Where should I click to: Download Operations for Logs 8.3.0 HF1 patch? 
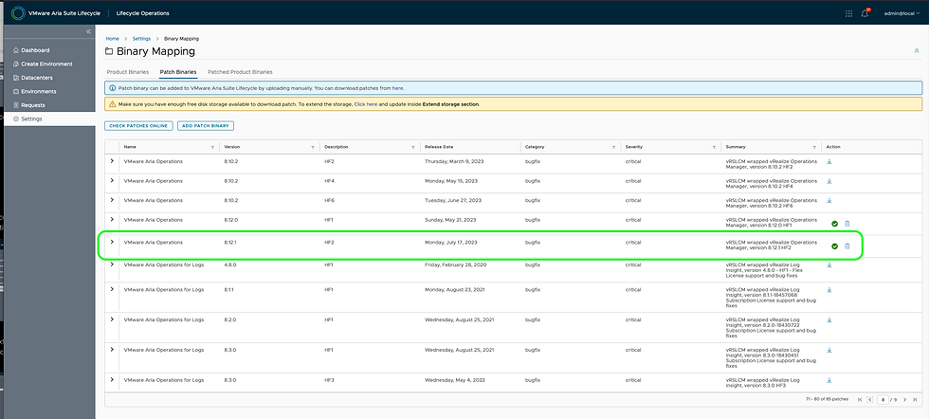829,350
